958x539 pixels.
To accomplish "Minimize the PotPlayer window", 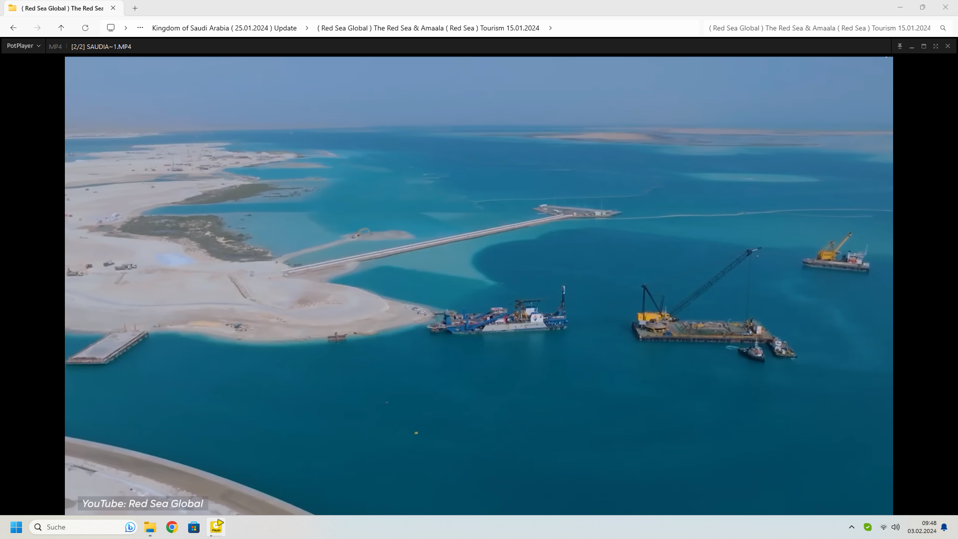I will coord(912,46).
